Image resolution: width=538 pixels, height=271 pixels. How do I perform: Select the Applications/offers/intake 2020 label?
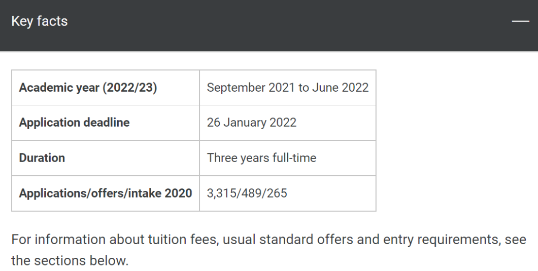click(x=106, y=193)
